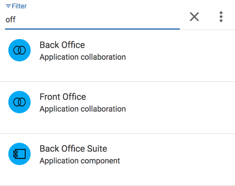Click the Back Office Suite component icon
The height and width of the screenshot is (186, 235).
point(19,154)
